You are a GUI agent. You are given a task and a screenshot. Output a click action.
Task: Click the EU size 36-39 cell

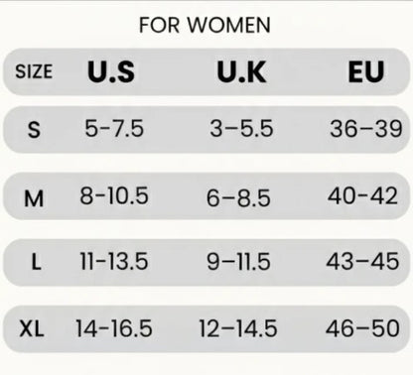[366, 129]
